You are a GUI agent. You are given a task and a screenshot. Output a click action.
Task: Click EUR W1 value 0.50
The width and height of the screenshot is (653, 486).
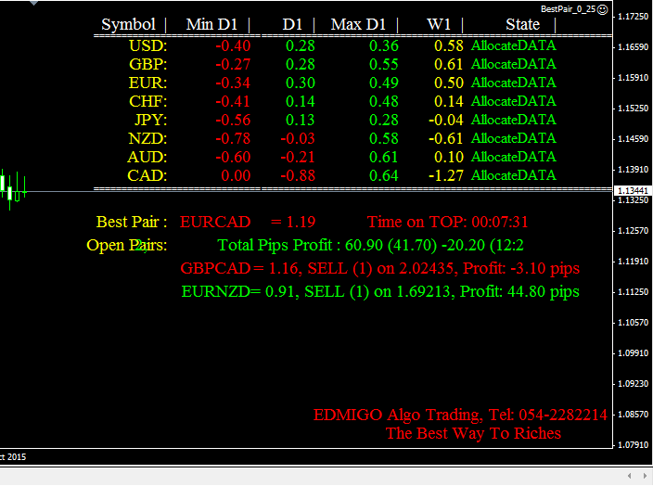pos(449,83)
